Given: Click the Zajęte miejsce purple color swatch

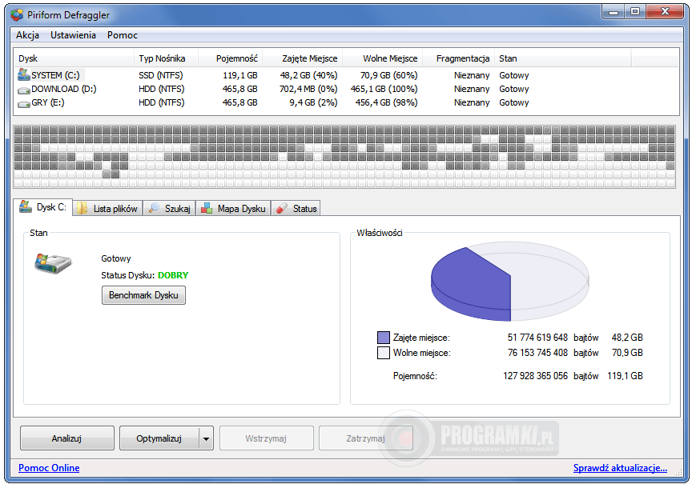Looking at the screenshot, I should click(x=384, y=338).
